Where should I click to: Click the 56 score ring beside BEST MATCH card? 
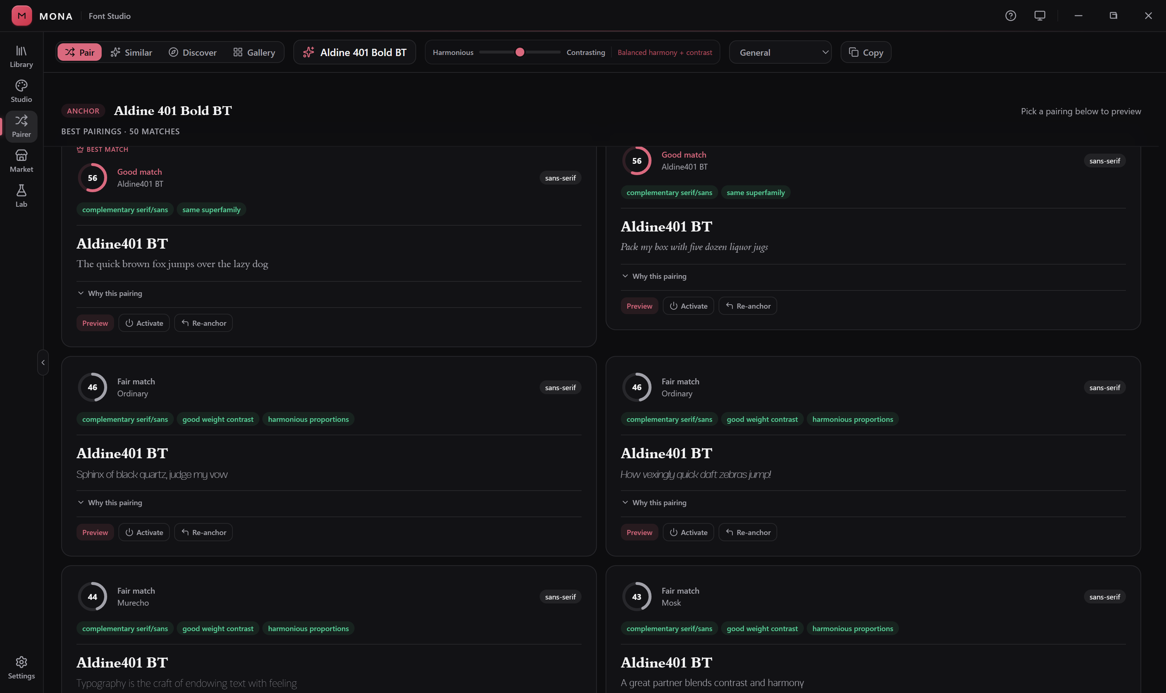[93, 178]
